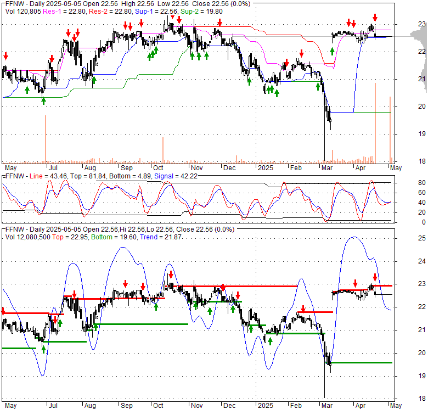Click the Jul label on top chart time axis

pyautogui.click(x=53, y=168)
